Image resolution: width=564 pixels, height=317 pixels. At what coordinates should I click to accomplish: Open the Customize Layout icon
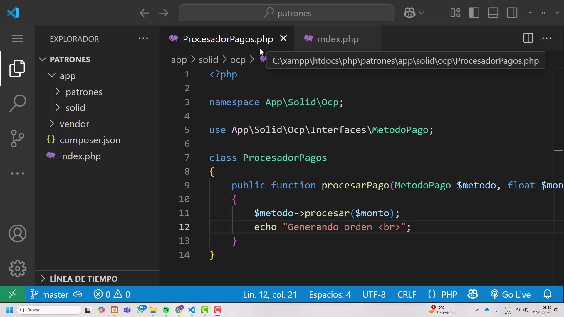(455, 13)
